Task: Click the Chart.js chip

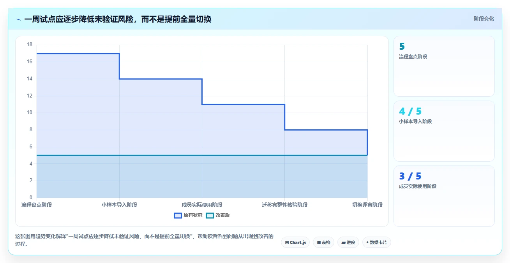Action: [295, 242]
